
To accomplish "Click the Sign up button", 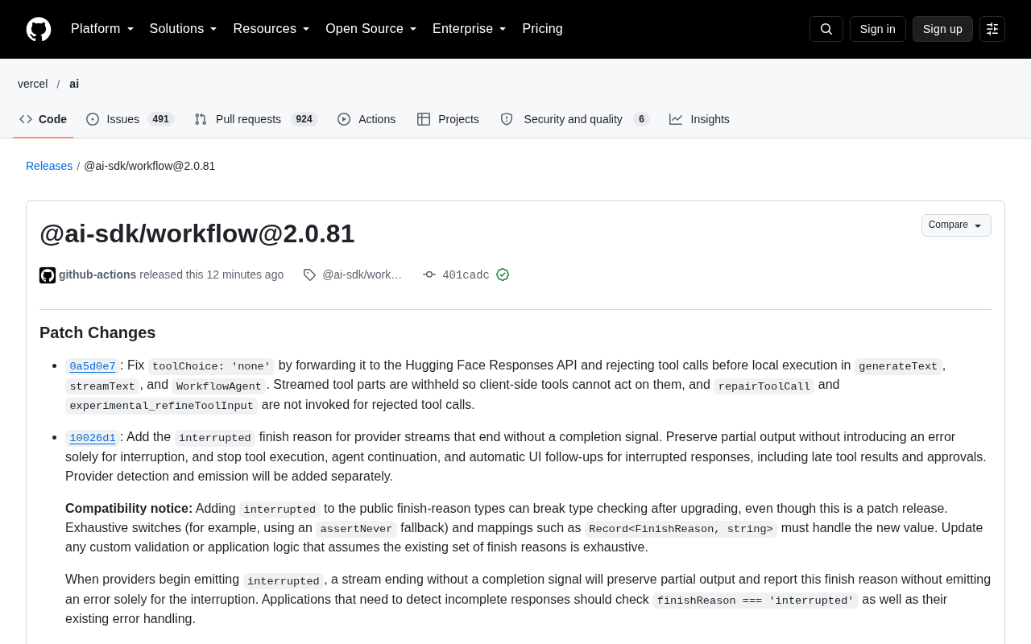I will (x=942, y=29).
